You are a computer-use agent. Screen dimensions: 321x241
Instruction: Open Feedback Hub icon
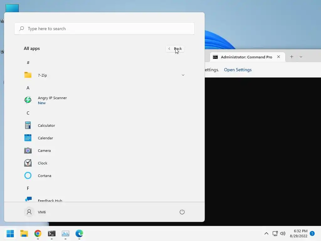[x=28, y=199]
